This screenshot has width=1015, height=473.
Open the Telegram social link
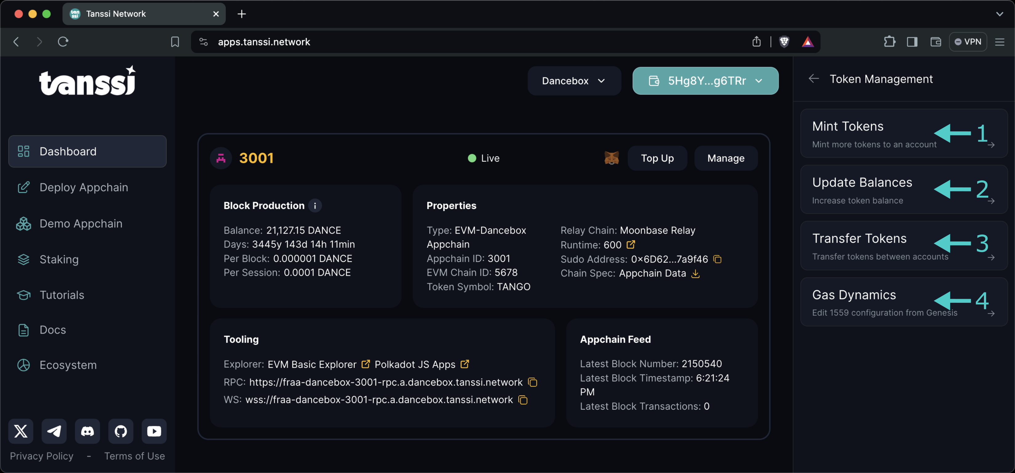(54, 431)
